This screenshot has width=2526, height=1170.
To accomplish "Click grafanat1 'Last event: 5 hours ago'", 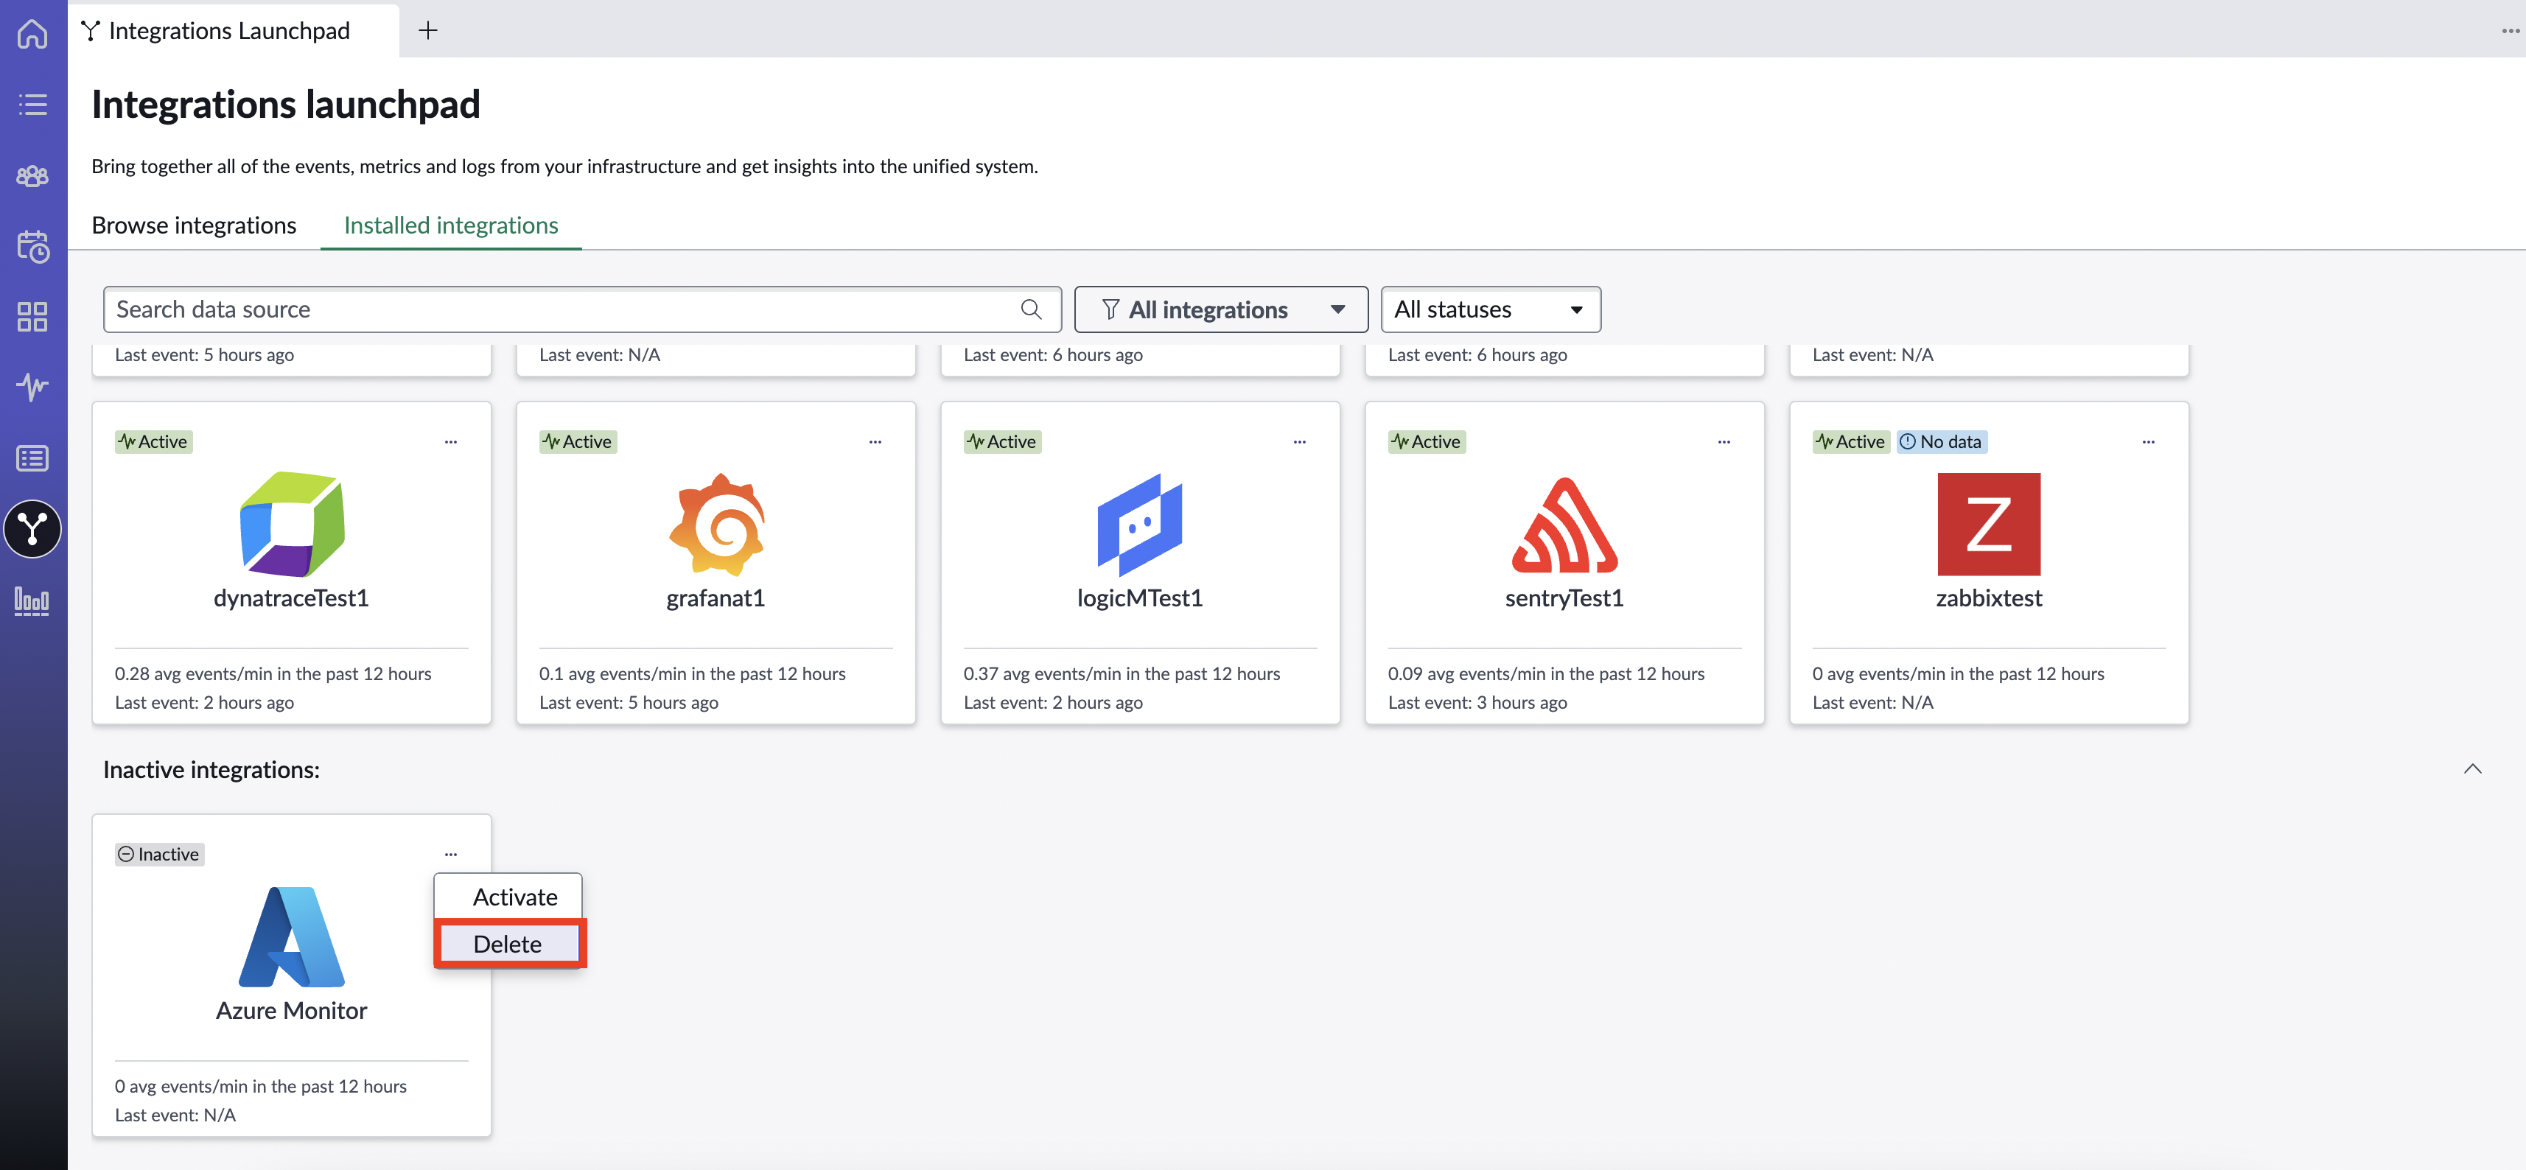I will (x=629, y=703).
